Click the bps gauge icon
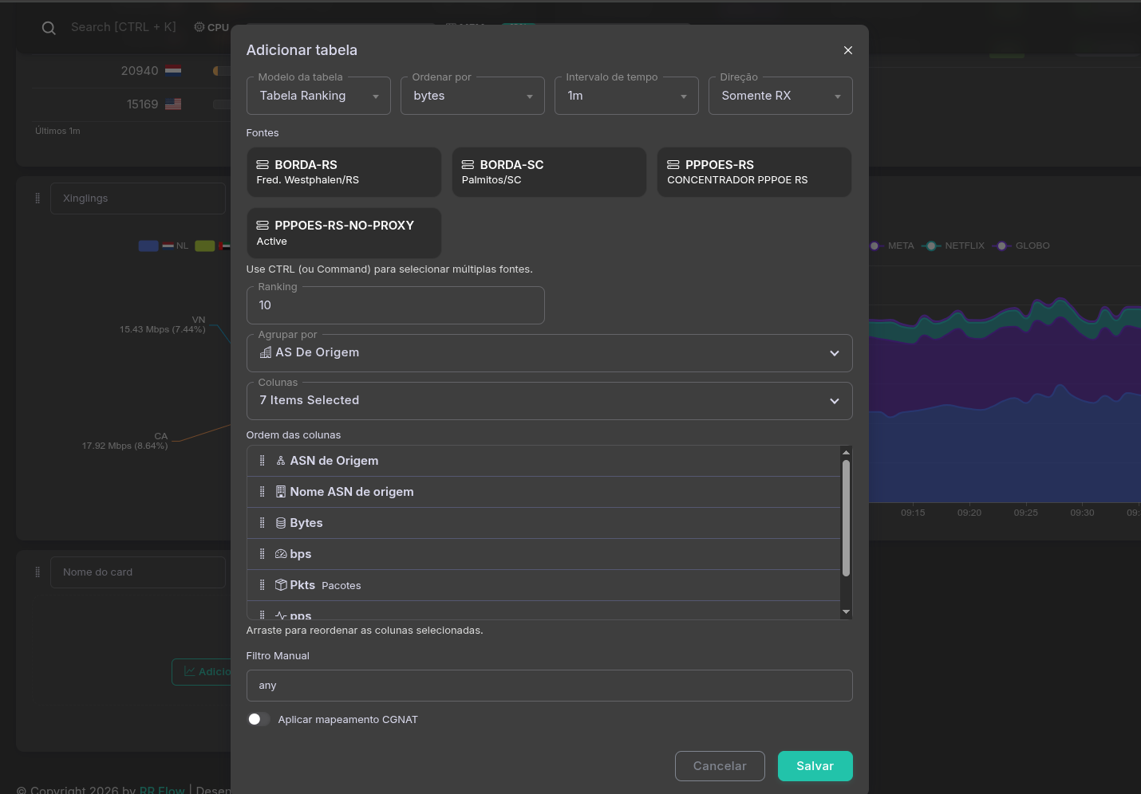The width and height of the screenshot is (1141, 794). tap(281, 554)
